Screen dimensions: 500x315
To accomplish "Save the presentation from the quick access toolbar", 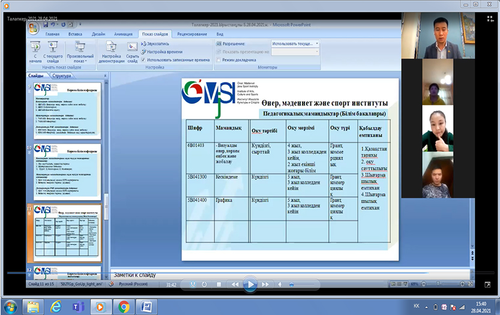I will click(x=46, y=25).
